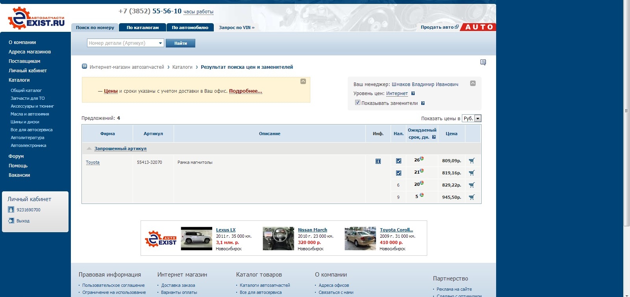Click cart icon for the 945,50р. offer
Screen dimensions: 630x297
click(472, 197)
